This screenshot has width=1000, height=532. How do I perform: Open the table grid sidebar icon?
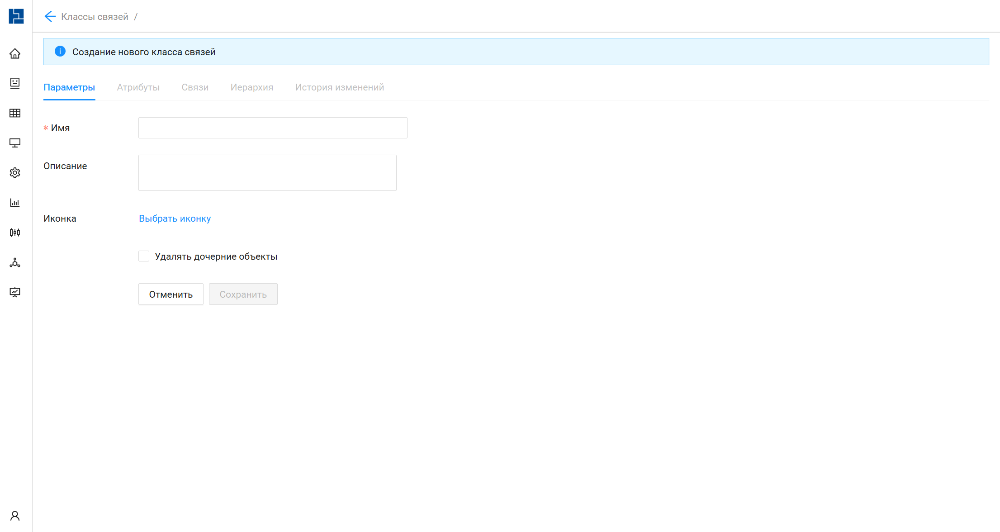click(15, 113)
